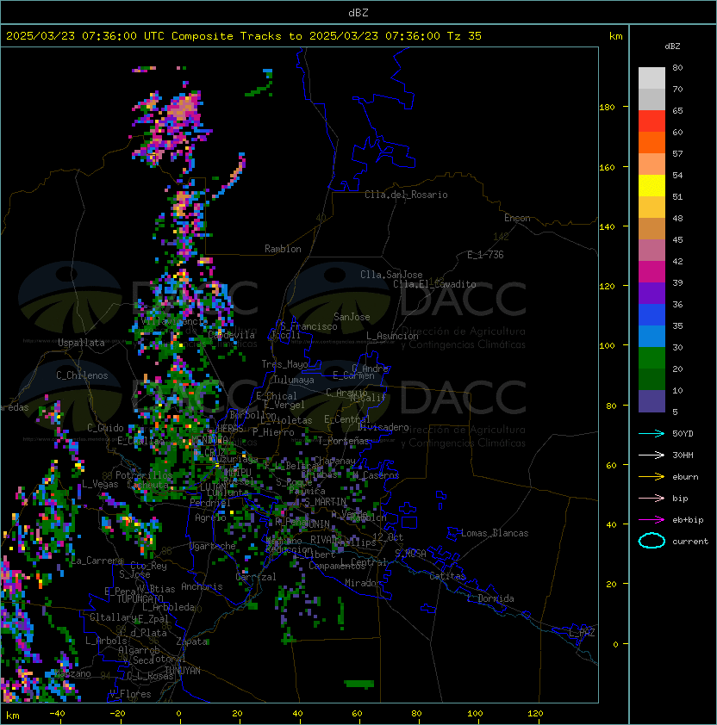Click the dBZ title at top

358,12
